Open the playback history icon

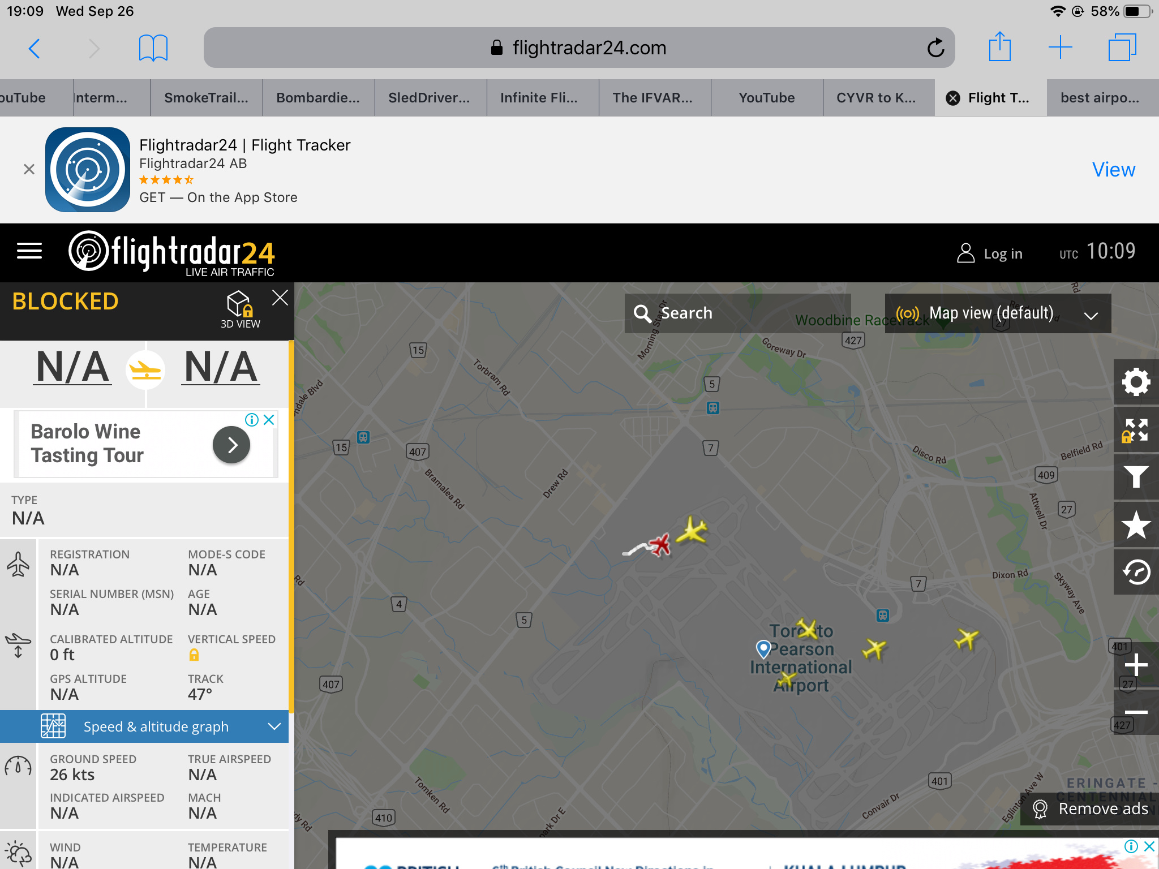click(1136, 572)
